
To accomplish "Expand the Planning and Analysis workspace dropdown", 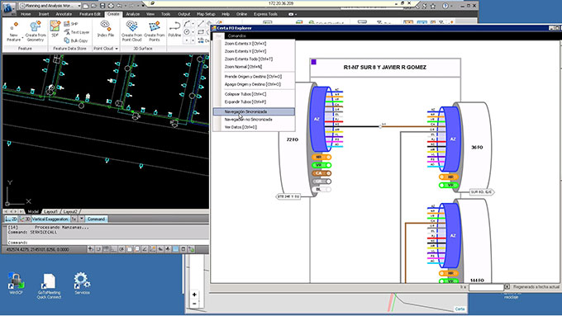I will pyautogui.click(x=79, y=6).
